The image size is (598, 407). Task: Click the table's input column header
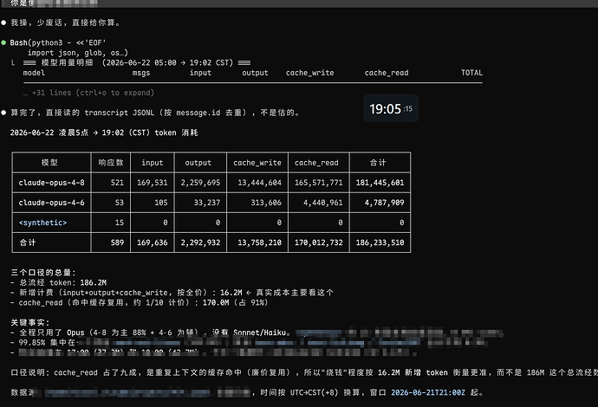(x=153, y=163)
